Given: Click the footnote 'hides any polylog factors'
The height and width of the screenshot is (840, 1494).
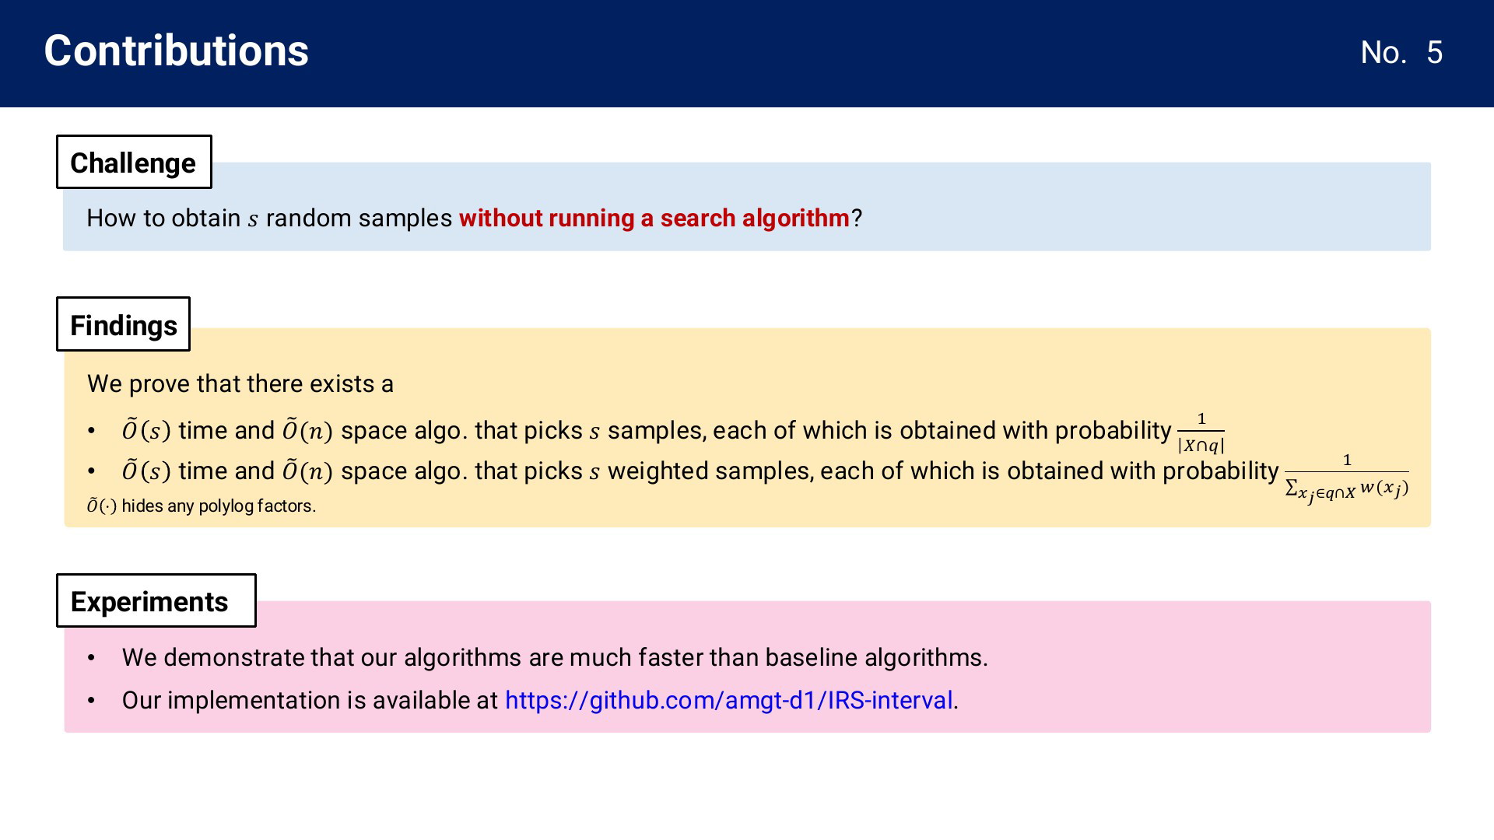Looking at the screenshot, I should [x=202, y=506].
